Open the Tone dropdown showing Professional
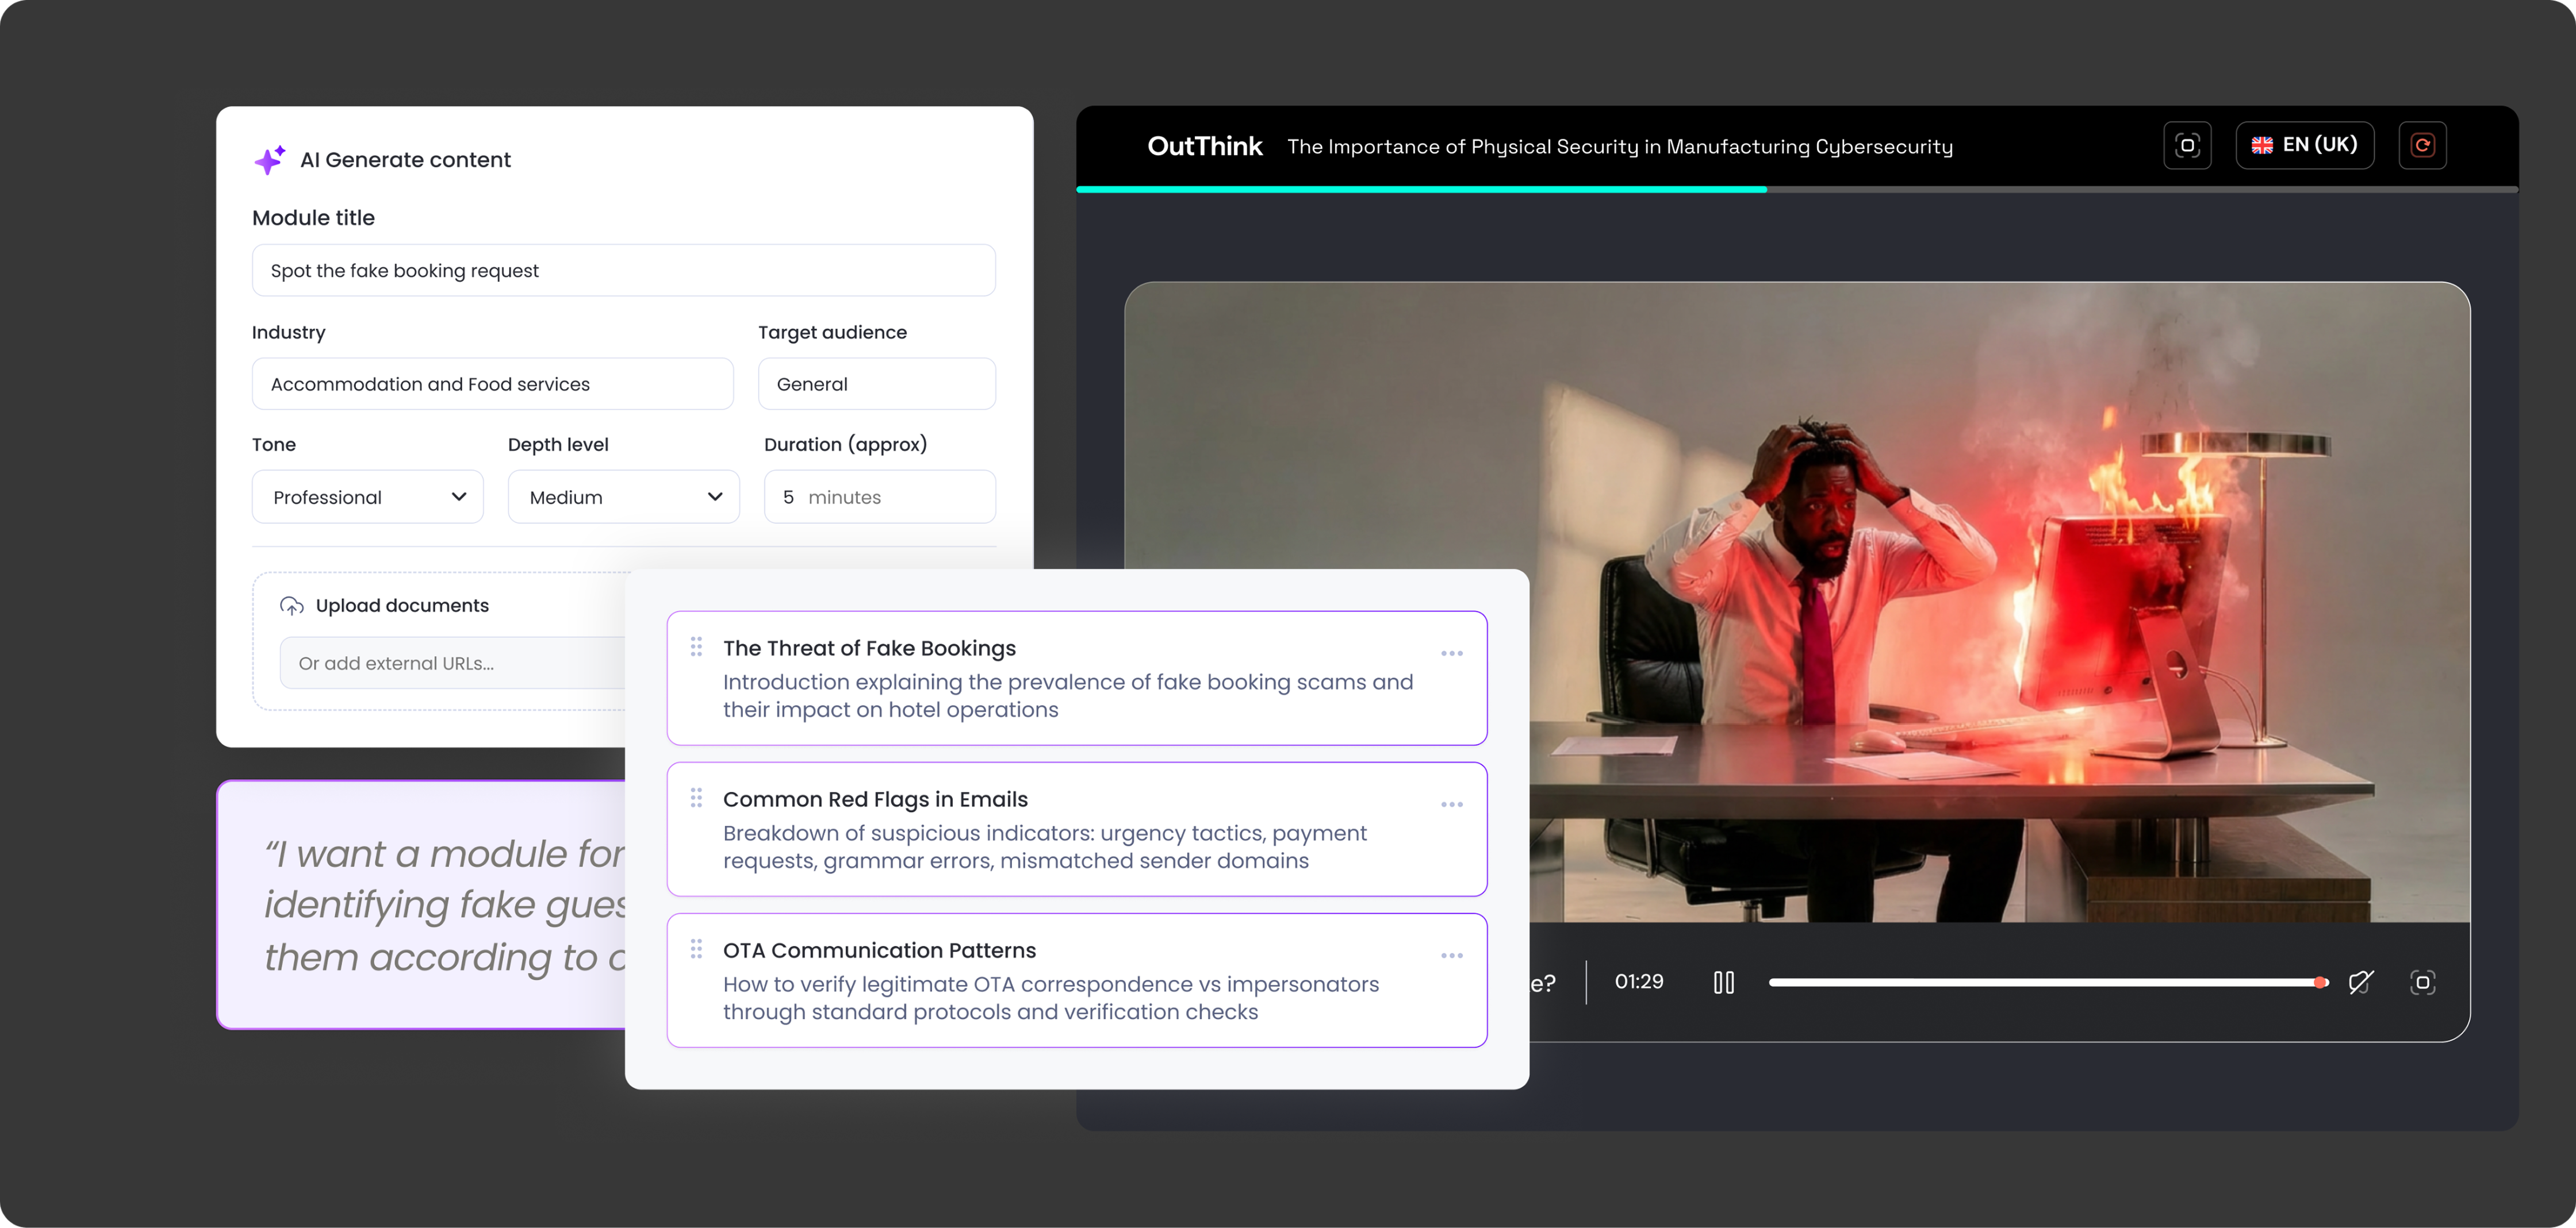 click(x=367, y=496)
